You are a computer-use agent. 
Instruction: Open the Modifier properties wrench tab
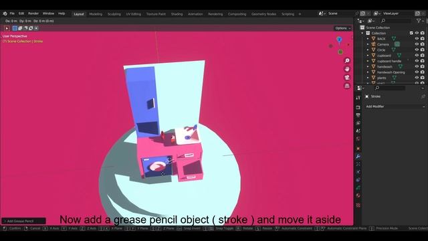tap(358, 156)
